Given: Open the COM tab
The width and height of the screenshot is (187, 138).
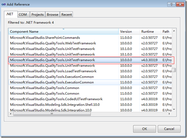Looking at the screenshot, I should tap(24, 15).
